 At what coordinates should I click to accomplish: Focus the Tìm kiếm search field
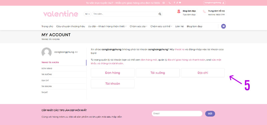point(125,14)
